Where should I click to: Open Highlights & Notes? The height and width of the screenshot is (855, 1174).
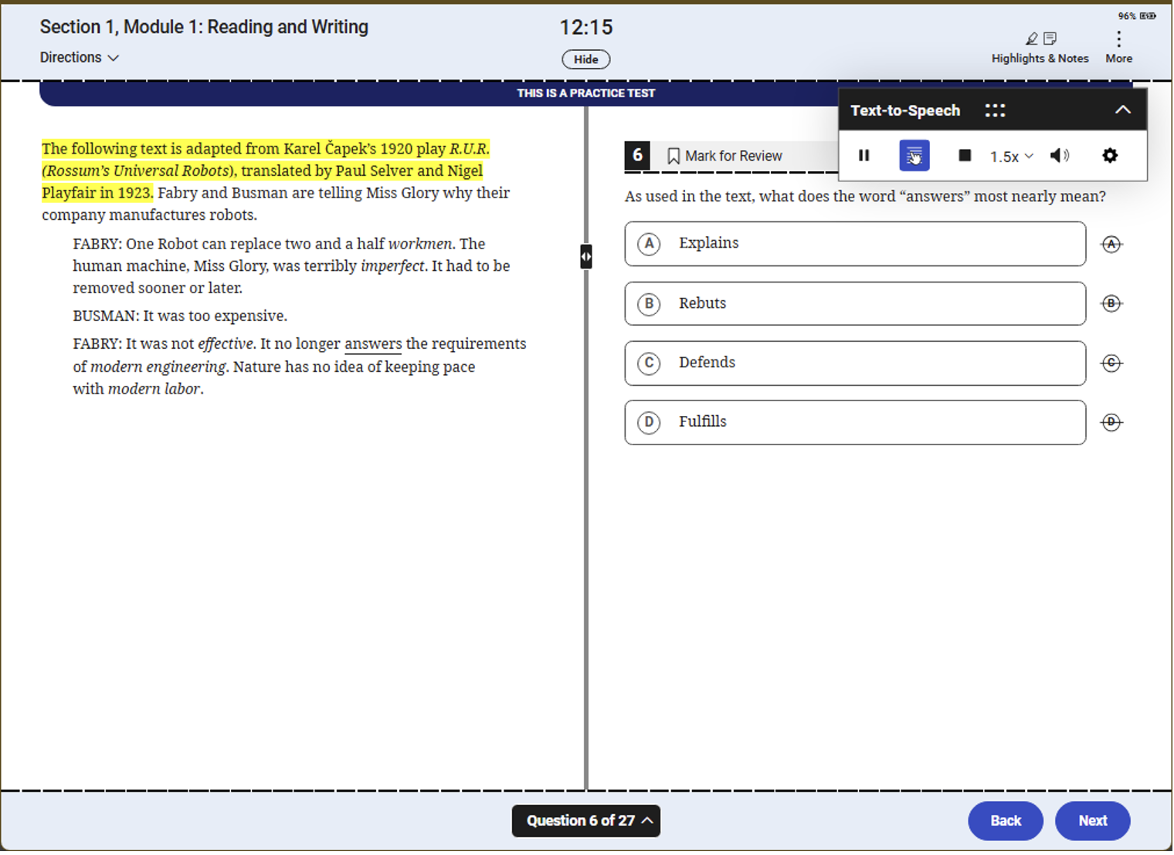click(1040, 45)
